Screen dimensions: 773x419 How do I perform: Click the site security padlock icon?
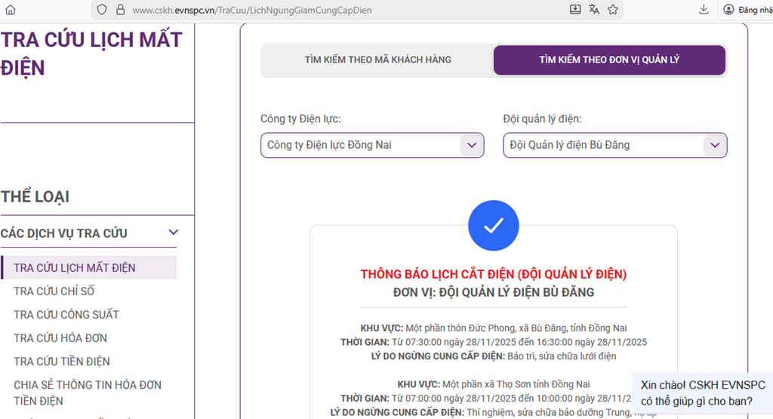pyautogui.click(x=119, y=10)
